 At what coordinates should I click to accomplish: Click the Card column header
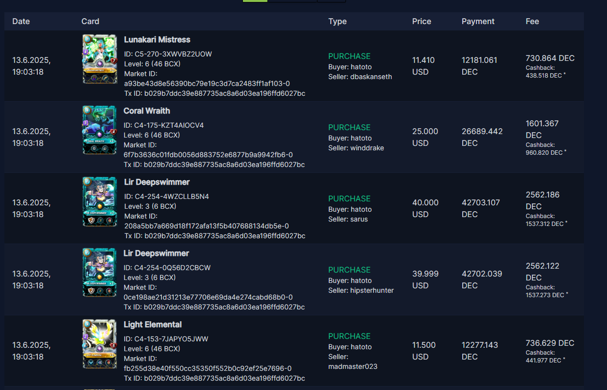pyautogui.click(x=90, y=21)
